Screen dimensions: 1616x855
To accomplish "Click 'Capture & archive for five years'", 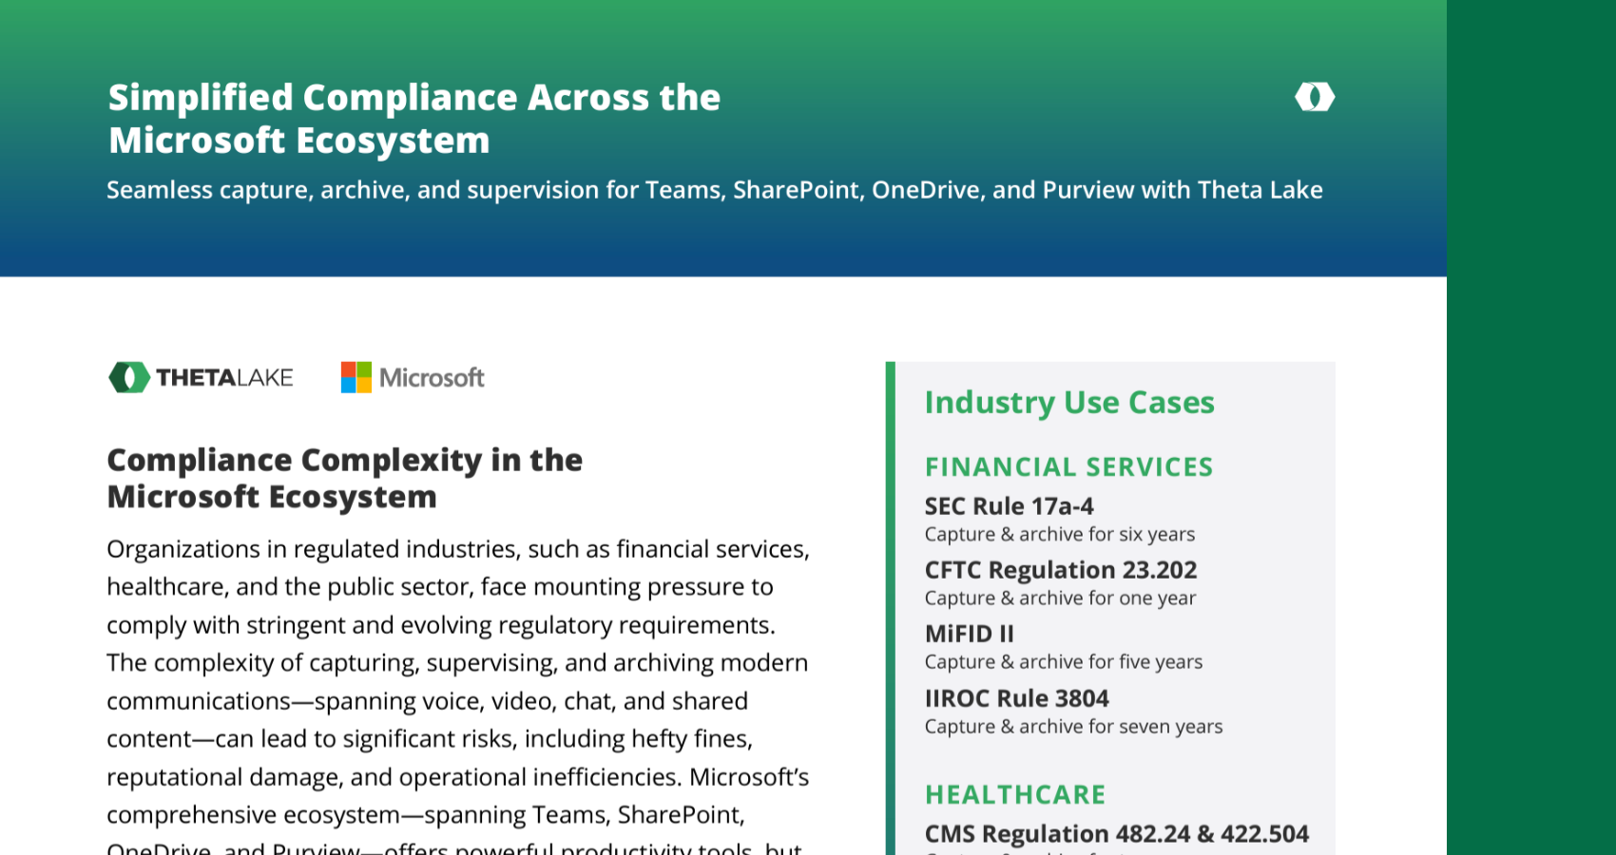I will pos(1064,662).
